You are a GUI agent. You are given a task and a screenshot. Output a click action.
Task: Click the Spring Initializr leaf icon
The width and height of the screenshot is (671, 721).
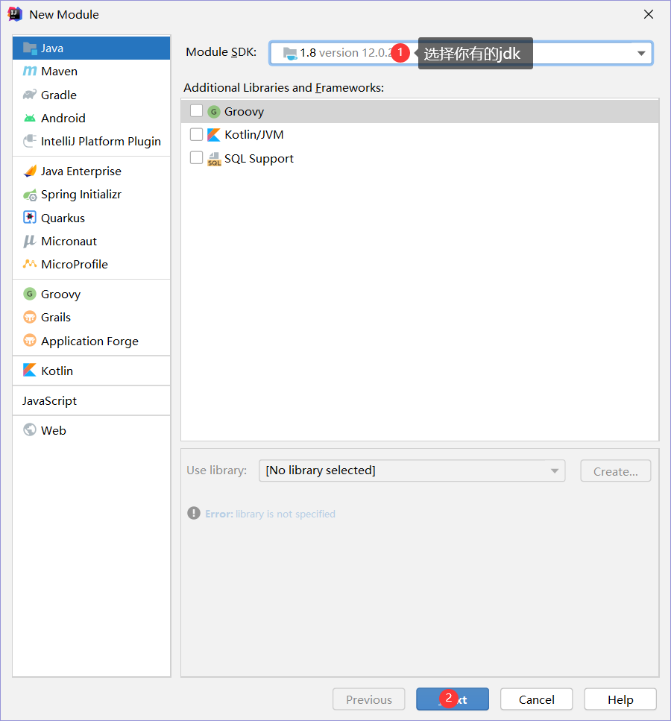[x=30, y=195]
